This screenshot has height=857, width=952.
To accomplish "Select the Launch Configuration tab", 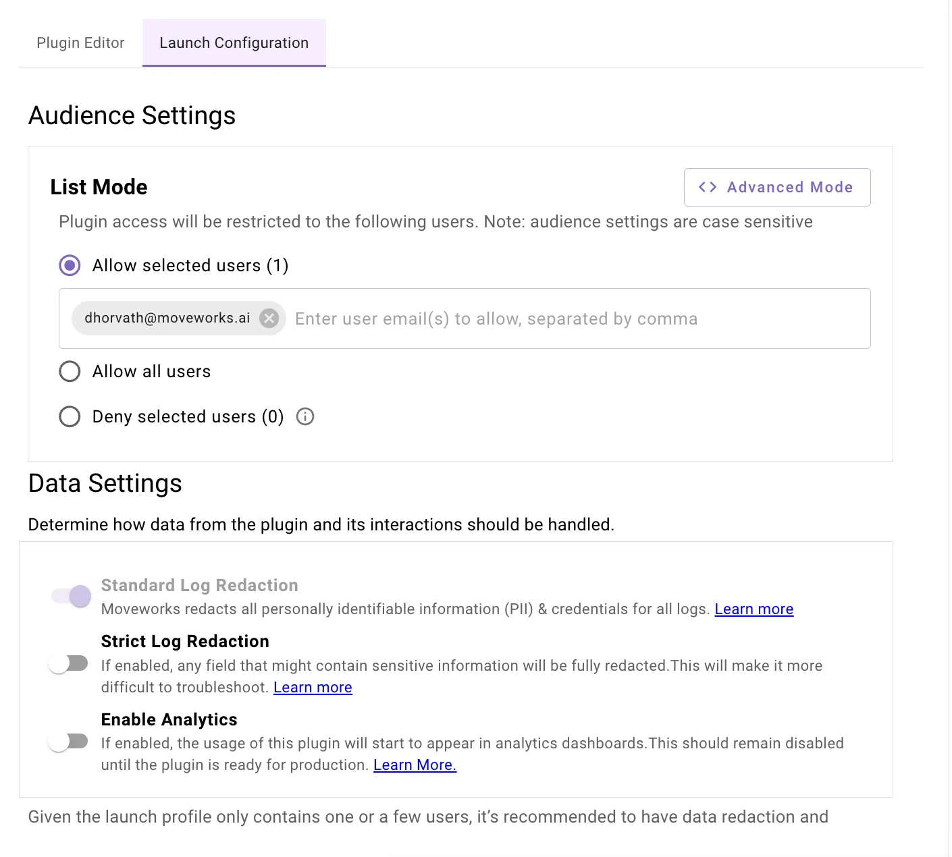I will pos(234,43).
